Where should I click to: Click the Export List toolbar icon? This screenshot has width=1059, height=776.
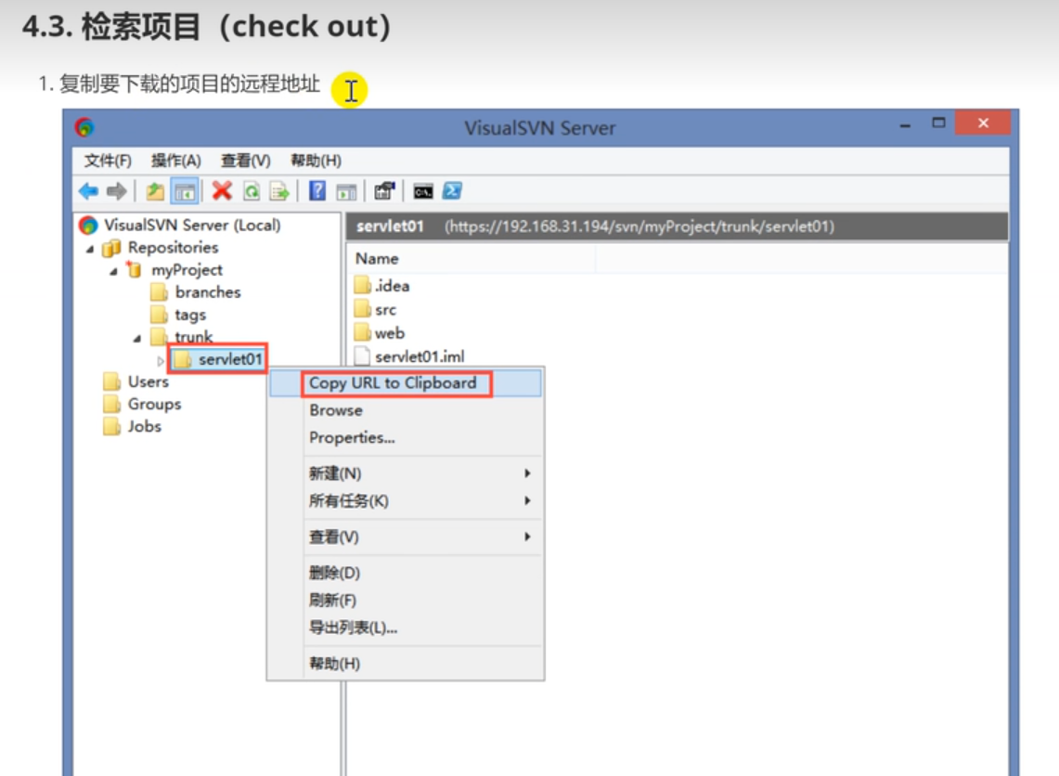click(279, 191)
